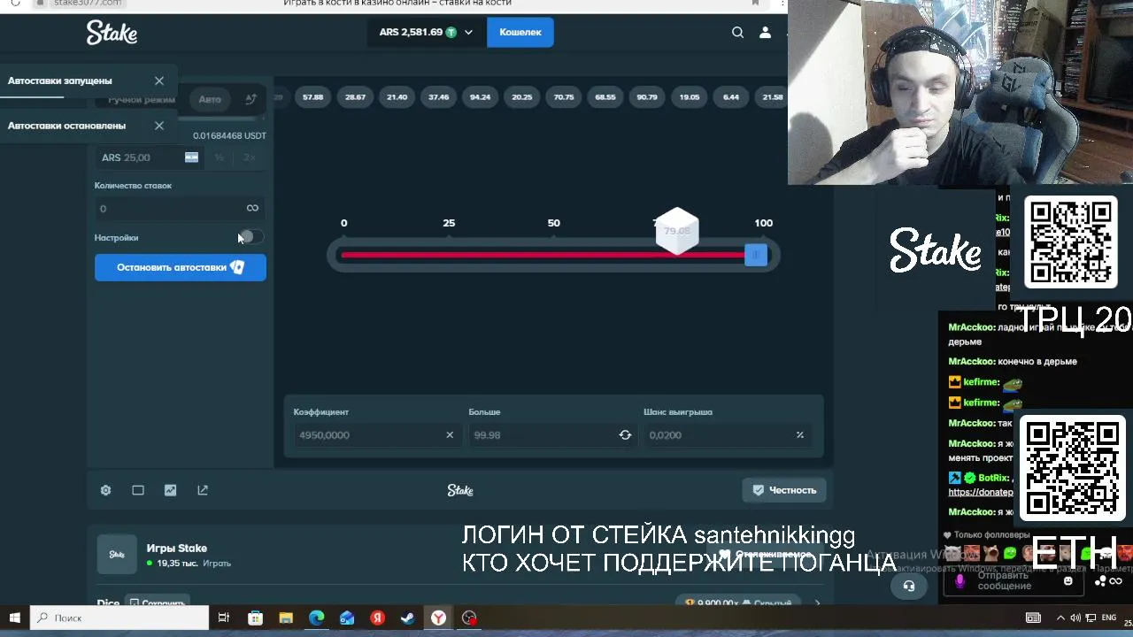1133x637 pixels.
Task: Click the × icon in Коэффициент field
Action: tap(450, 434)
